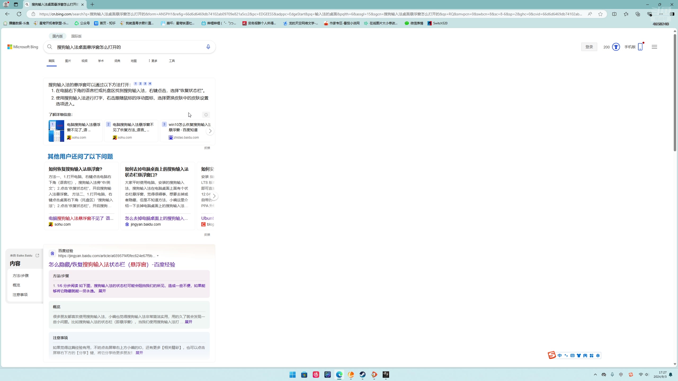Screen dimensions: 678x381
Task: Open Sogou toolbox grid icon
Action: (591, 356)
